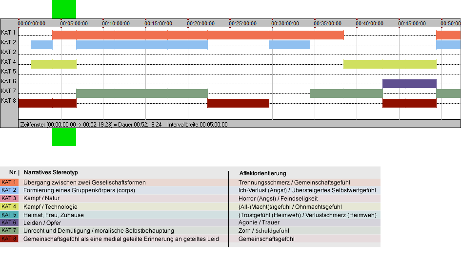Click the 00:15:00:00 time ruler label
Image resolution: width=461 pixels, height=258 pixels.
pos(158,23)
